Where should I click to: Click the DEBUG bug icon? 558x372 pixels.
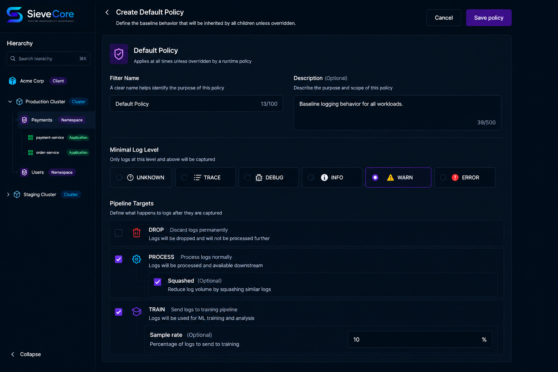259,178
